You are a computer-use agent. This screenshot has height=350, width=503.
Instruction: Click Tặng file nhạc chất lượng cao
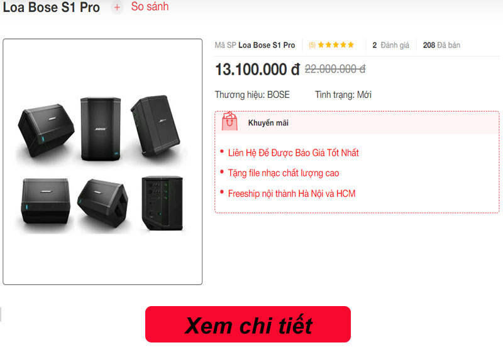[x=284, y=173]
